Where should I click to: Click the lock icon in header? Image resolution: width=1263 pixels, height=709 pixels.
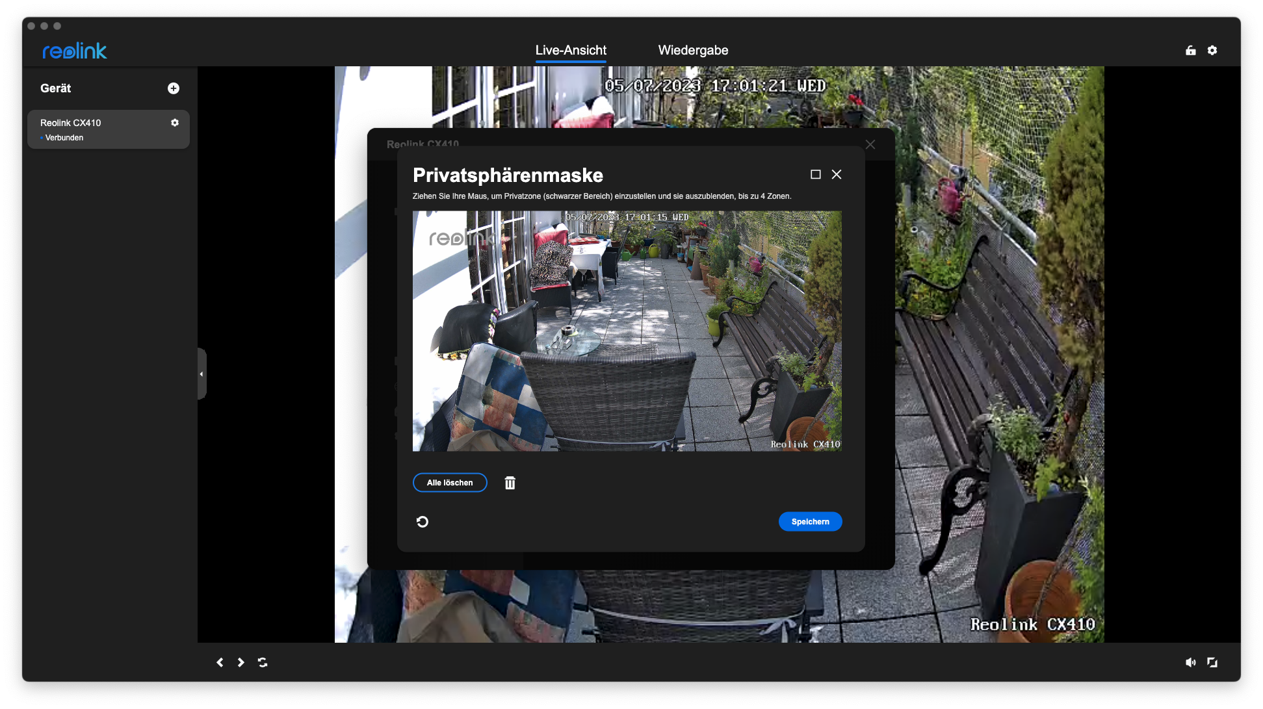(1191, 51)
